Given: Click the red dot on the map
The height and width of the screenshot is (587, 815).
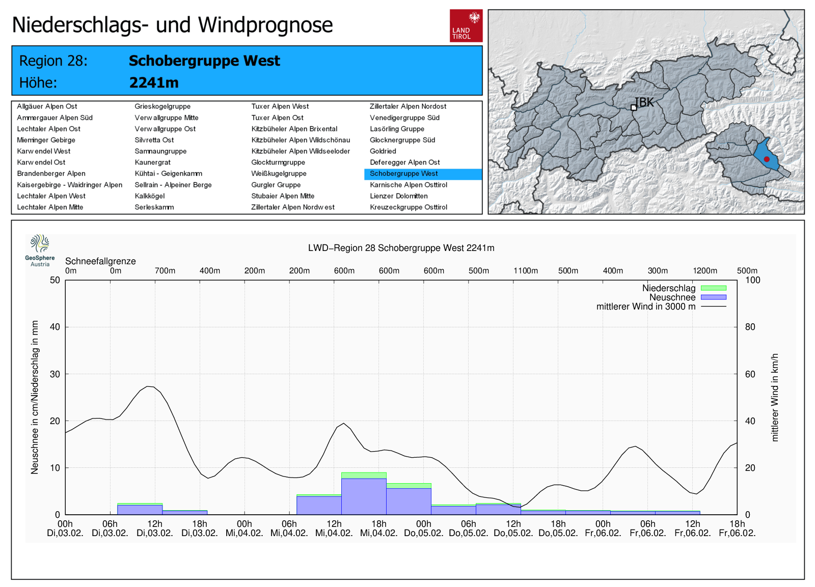Looking at the screenshot, I should pos(767,159).
